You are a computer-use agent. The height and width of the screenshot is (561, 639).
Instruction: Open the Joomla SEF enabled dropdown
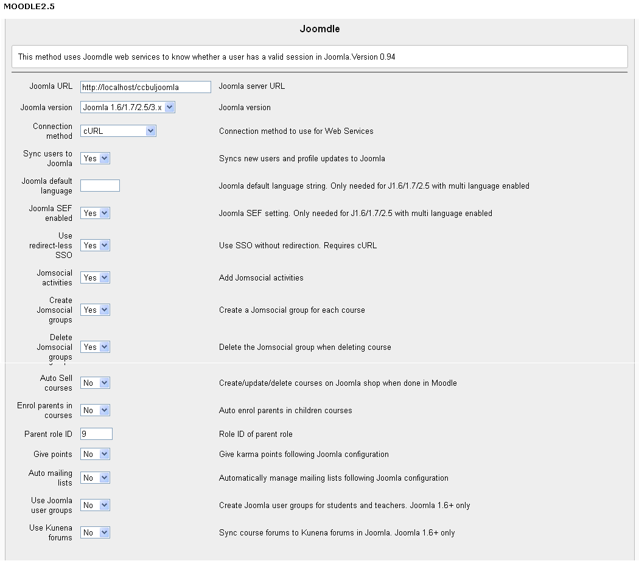coord(95,213)
